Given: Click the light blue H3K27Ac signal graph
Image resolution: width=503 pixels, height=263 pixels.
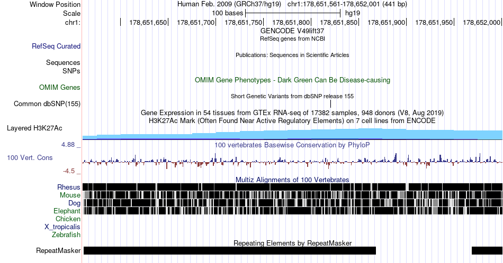Looking at the screenshot, I should 292,134.
